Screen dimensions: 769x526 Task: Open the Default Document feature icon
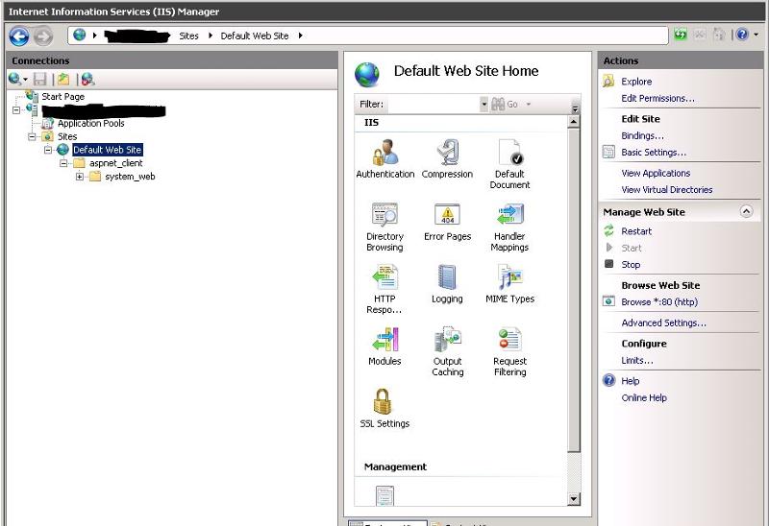(x=510, y=153)
